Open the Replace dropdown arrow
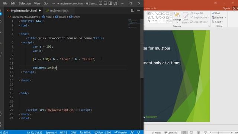238x134 pixels. click(x=225, y=17)
